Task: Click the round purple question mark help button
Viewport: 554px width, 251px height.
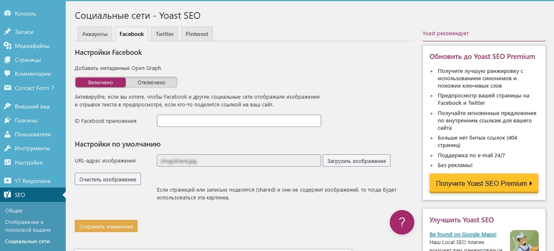Action: click(x=402, y=222)
